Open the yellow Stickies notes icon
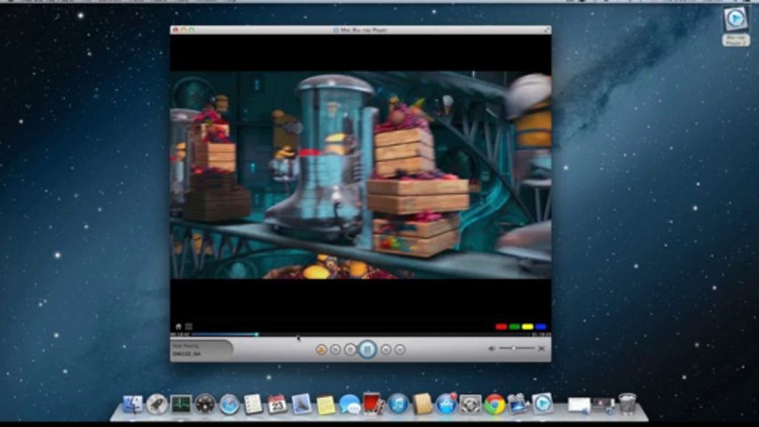This screenshot has width=759, height=427. 326,404
